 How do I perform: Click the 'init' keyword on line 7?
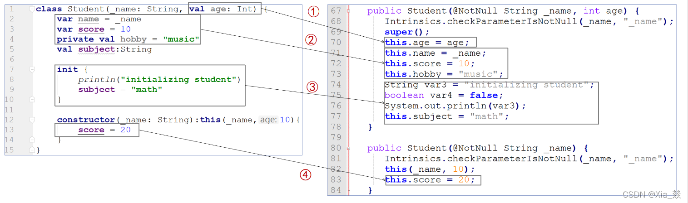(x=67, y=69)
